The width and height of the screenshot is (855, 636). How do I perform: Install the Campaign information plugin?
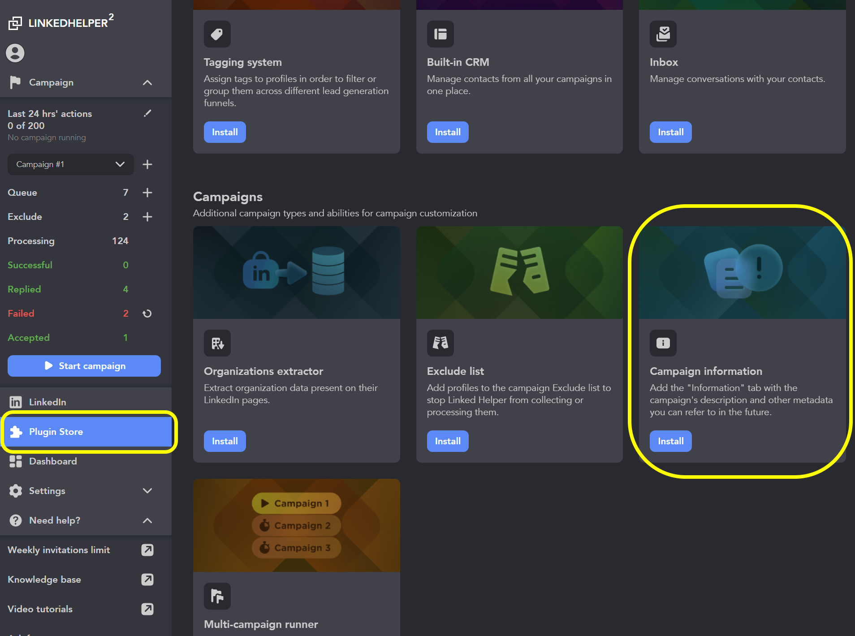(670, 441)
